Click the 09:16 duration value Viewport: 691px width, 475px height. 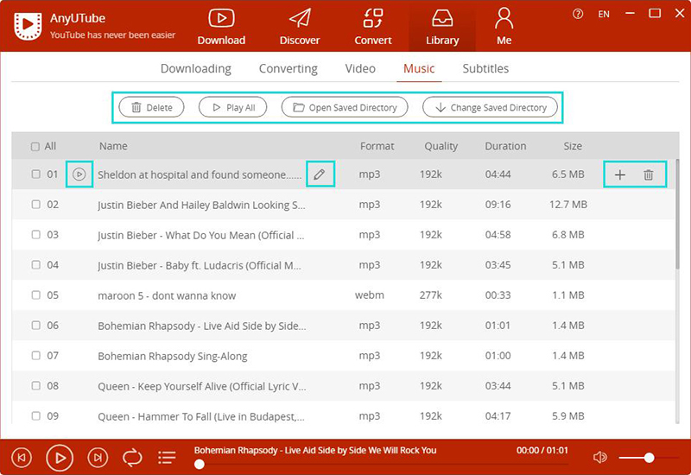(498, 205)
